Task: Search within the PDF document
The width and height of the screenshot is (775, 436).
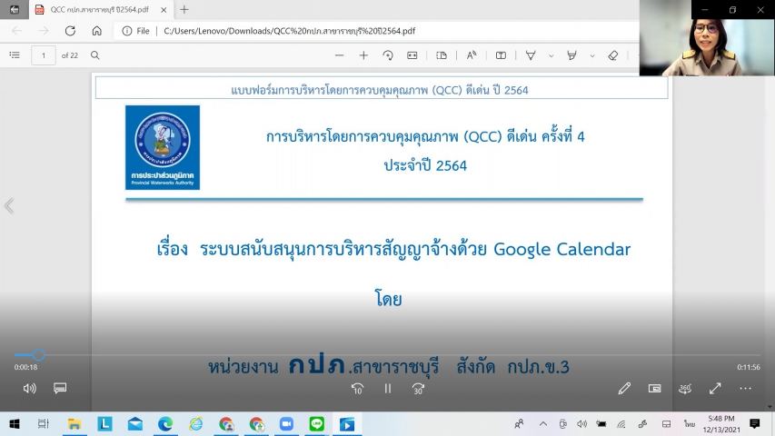Action: pos(94,55)
